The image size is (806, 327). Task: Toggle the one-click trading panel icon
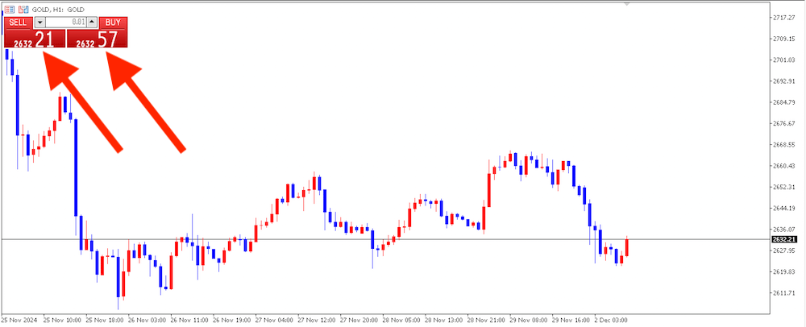point(9,8)
